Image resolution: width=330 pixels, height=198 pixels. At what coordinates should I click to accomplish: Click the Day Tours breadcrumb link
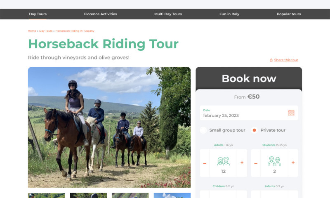46,31
